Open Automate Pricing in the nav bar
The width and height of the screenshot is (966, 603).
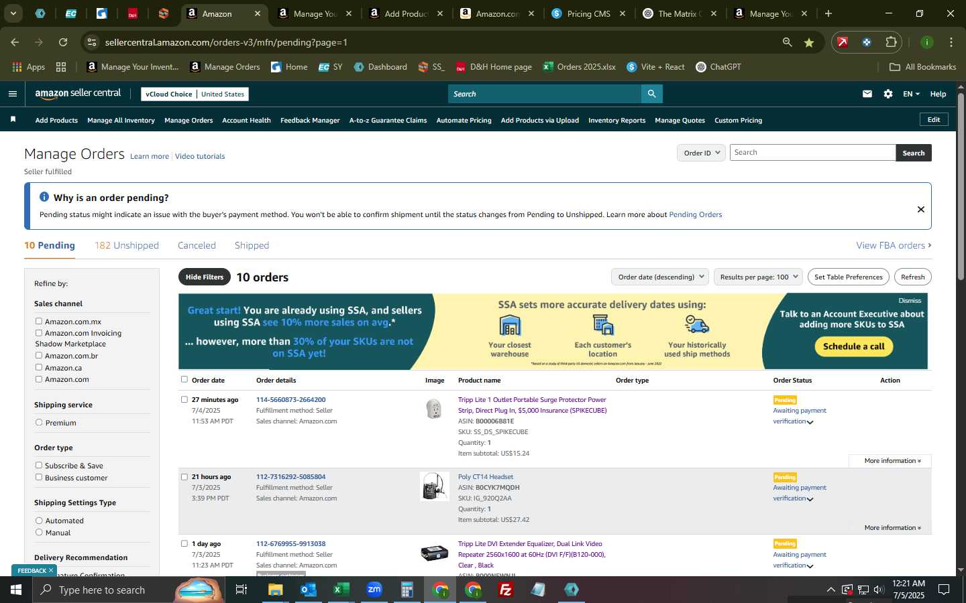pyautogui.click(x=464, y=121)
